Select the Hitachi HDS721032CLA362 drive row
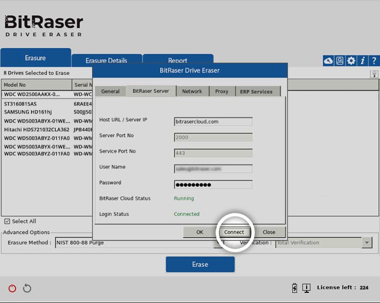This screenshot has width=380, height=303. [47, 130]
